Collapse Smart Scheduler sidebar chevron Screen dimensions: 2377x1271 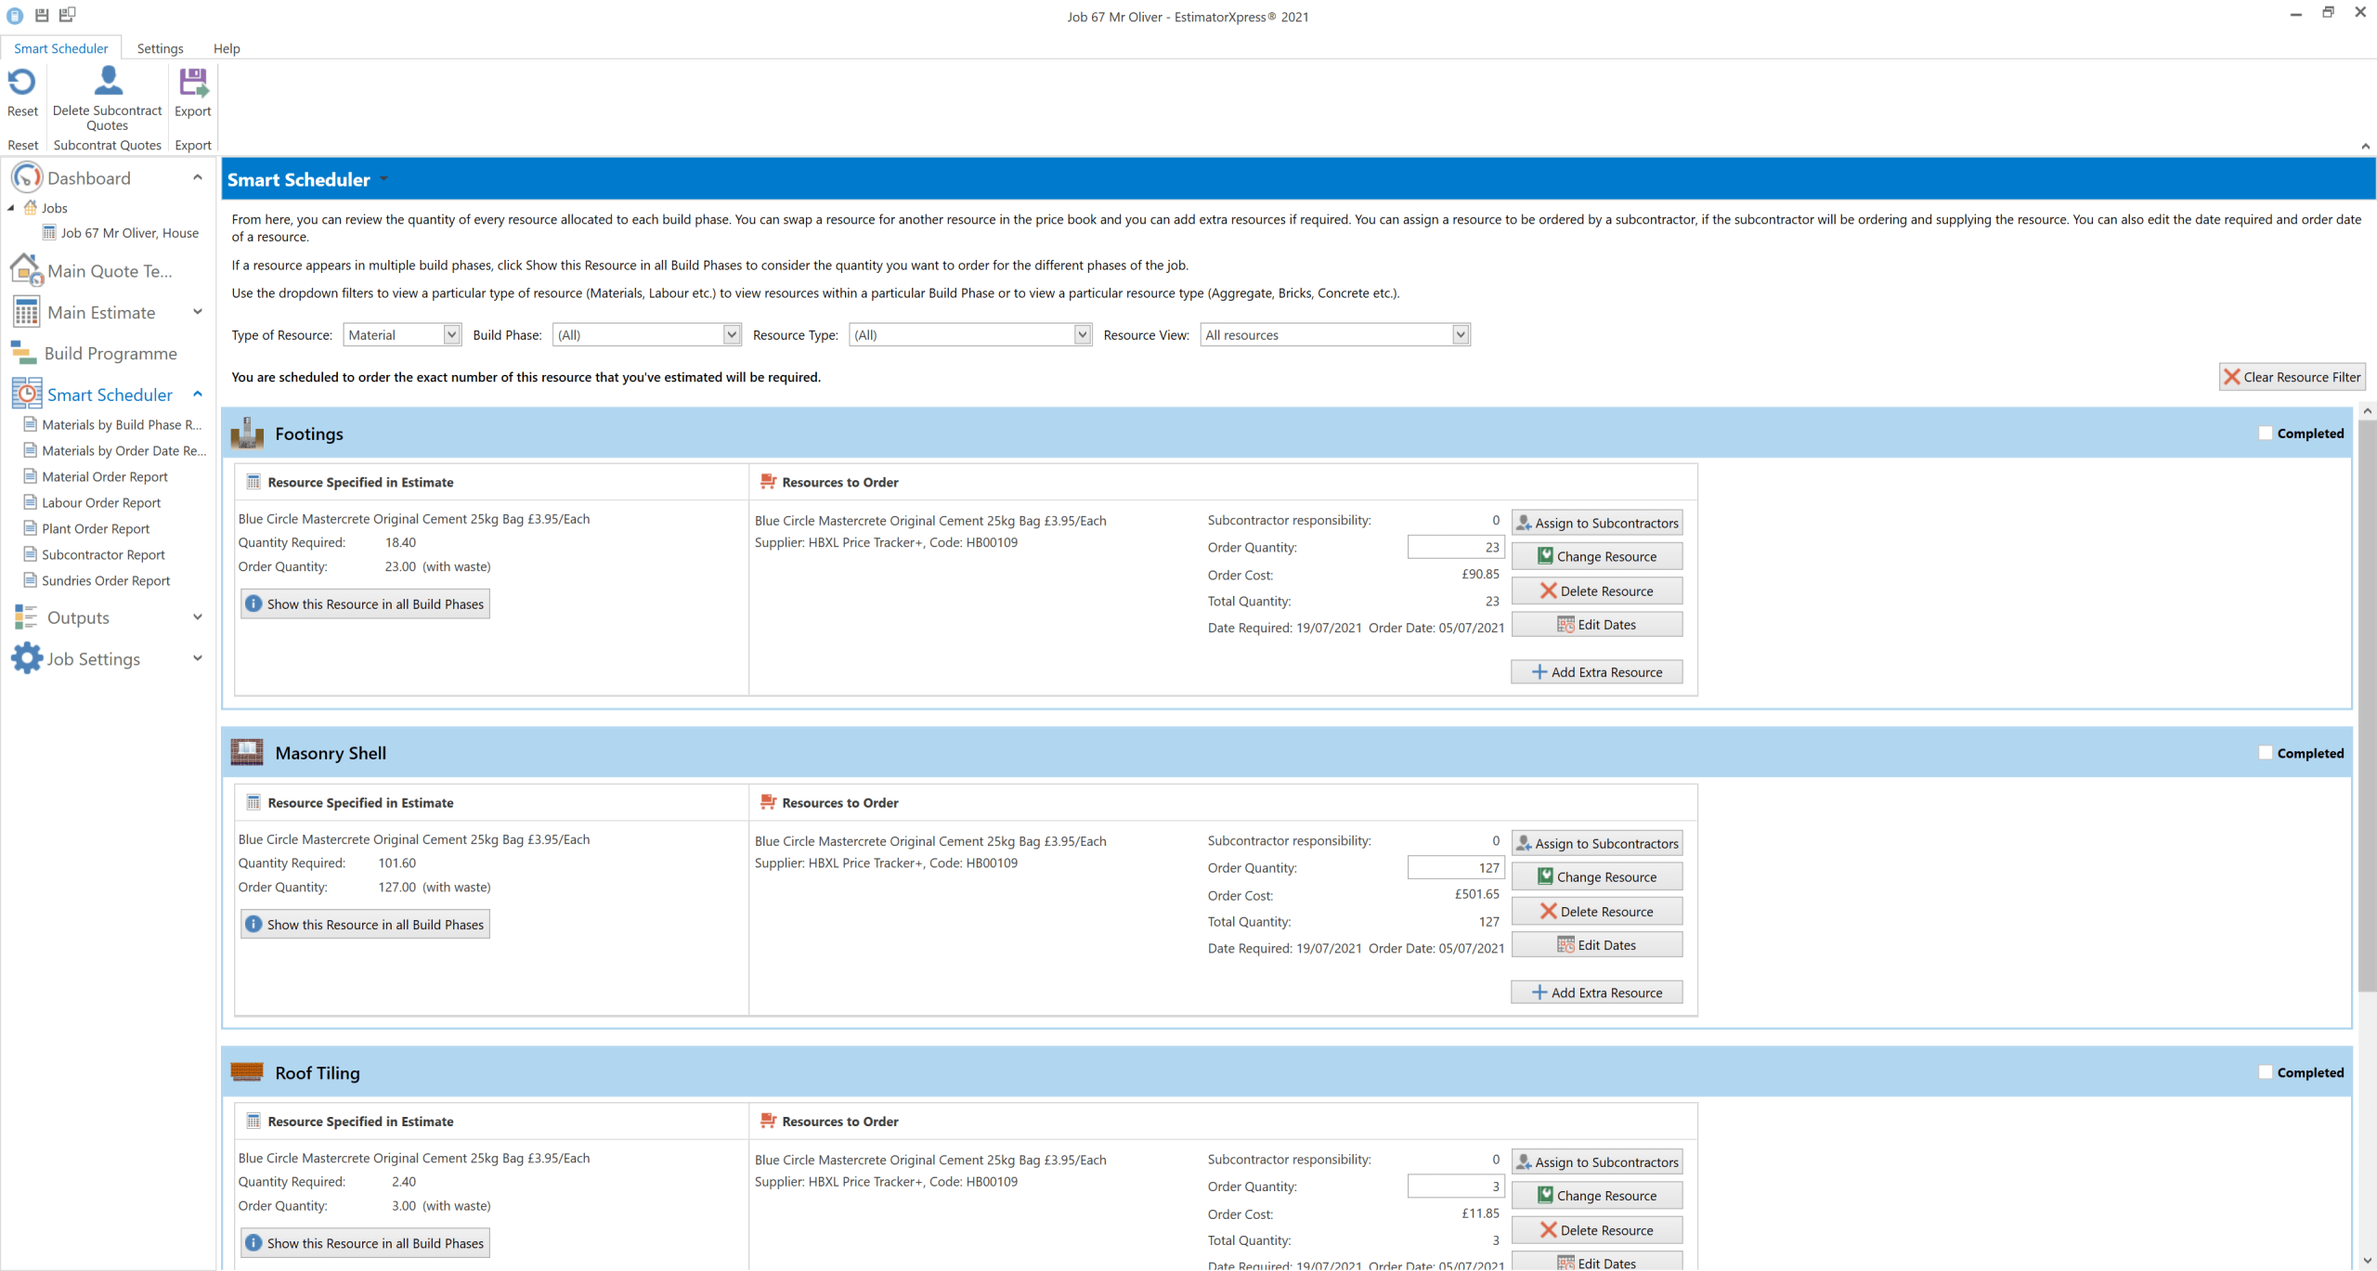pos(197,395)
